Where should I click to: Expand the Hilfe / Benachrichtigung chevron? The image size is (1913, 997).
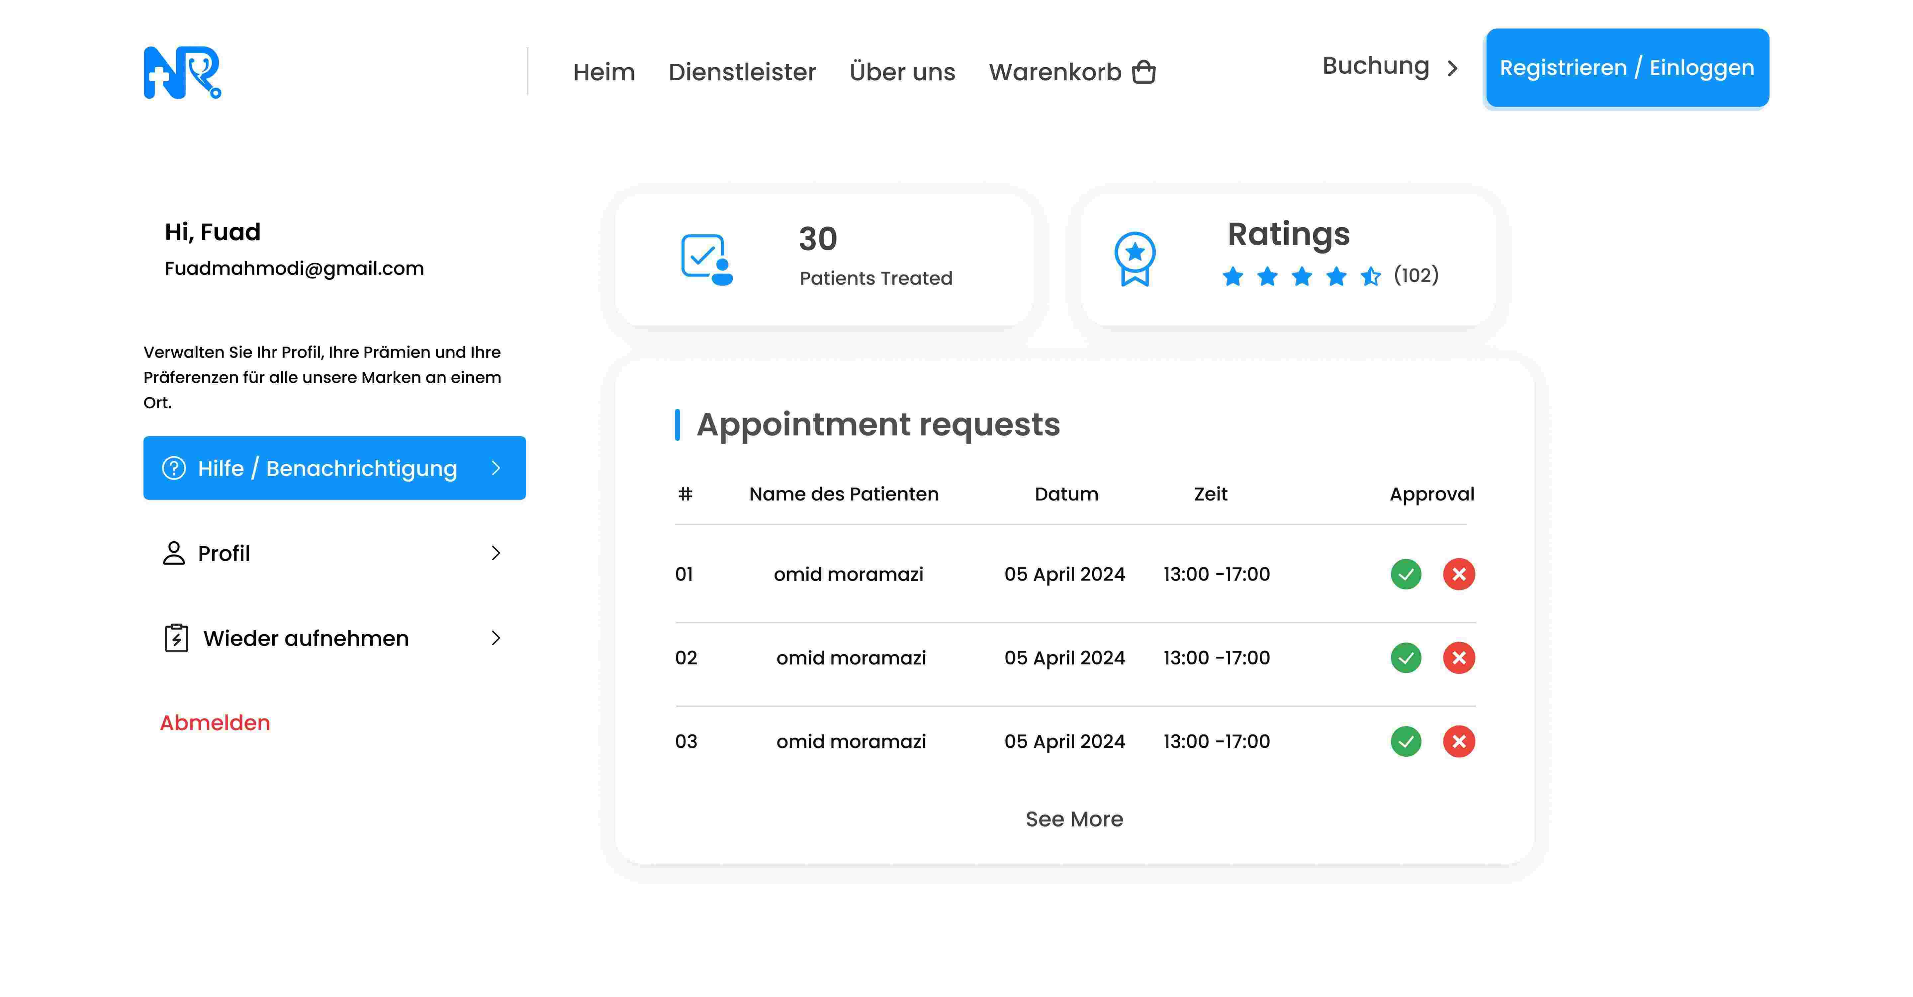[x=496, y=468]
